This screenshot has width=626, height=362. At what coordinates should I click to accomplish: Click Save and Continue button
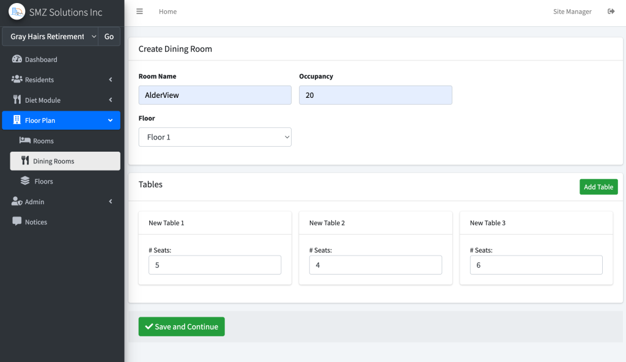coord(182,327)
